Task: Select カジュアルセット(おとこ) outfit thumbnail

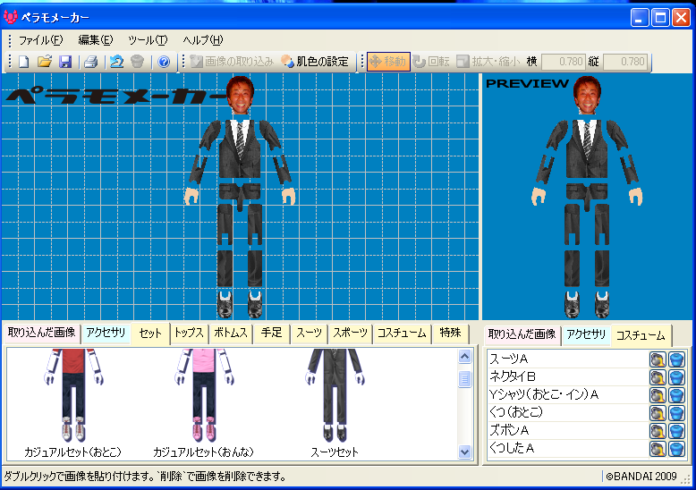Action: [x=72, y=403]
